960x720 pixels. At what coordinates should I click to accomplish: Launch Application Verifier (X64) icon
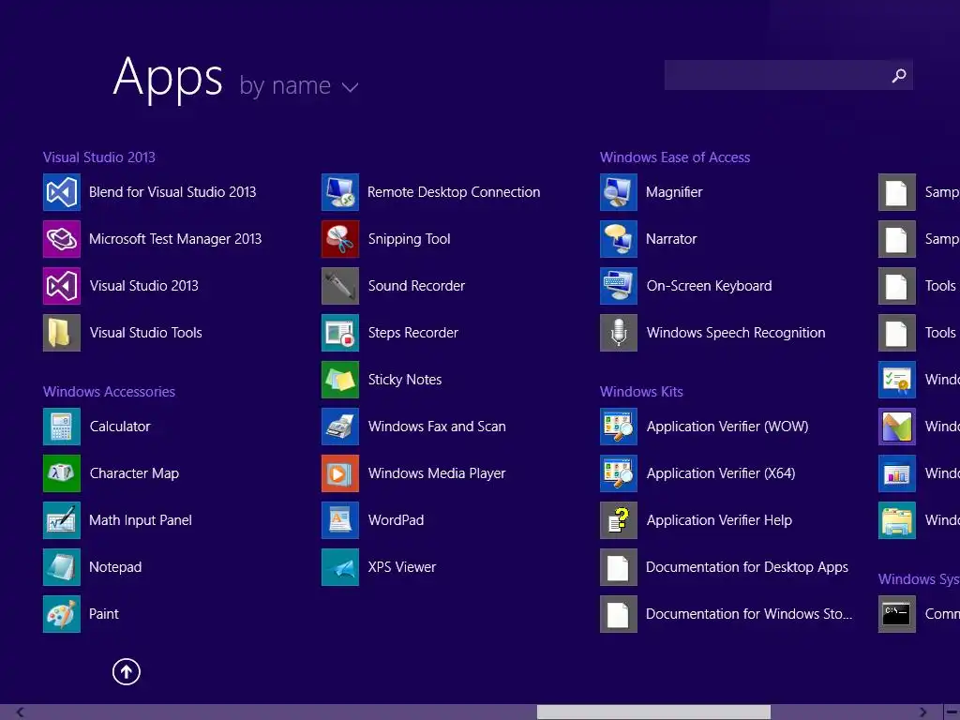[619, 473]
